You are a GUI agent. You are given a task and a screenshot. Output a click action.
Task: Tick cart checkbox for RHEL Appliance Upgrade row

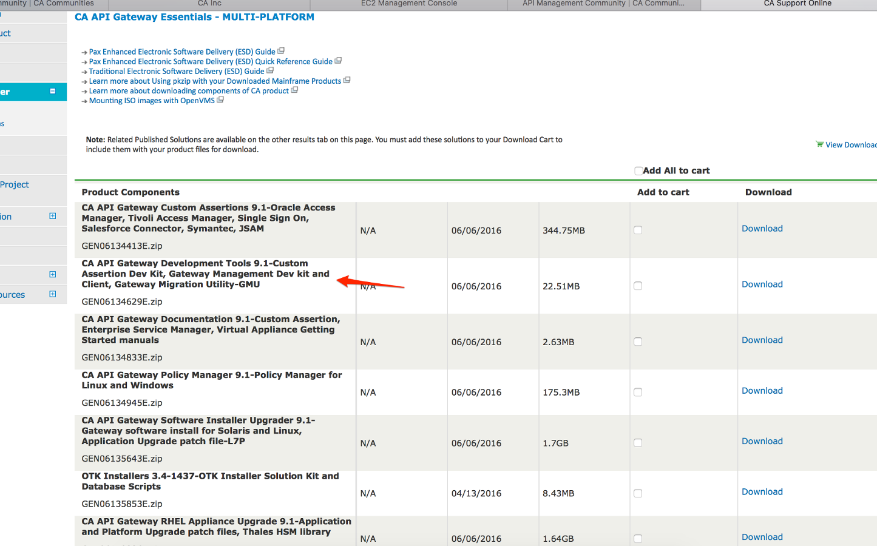tap(638, 539)
